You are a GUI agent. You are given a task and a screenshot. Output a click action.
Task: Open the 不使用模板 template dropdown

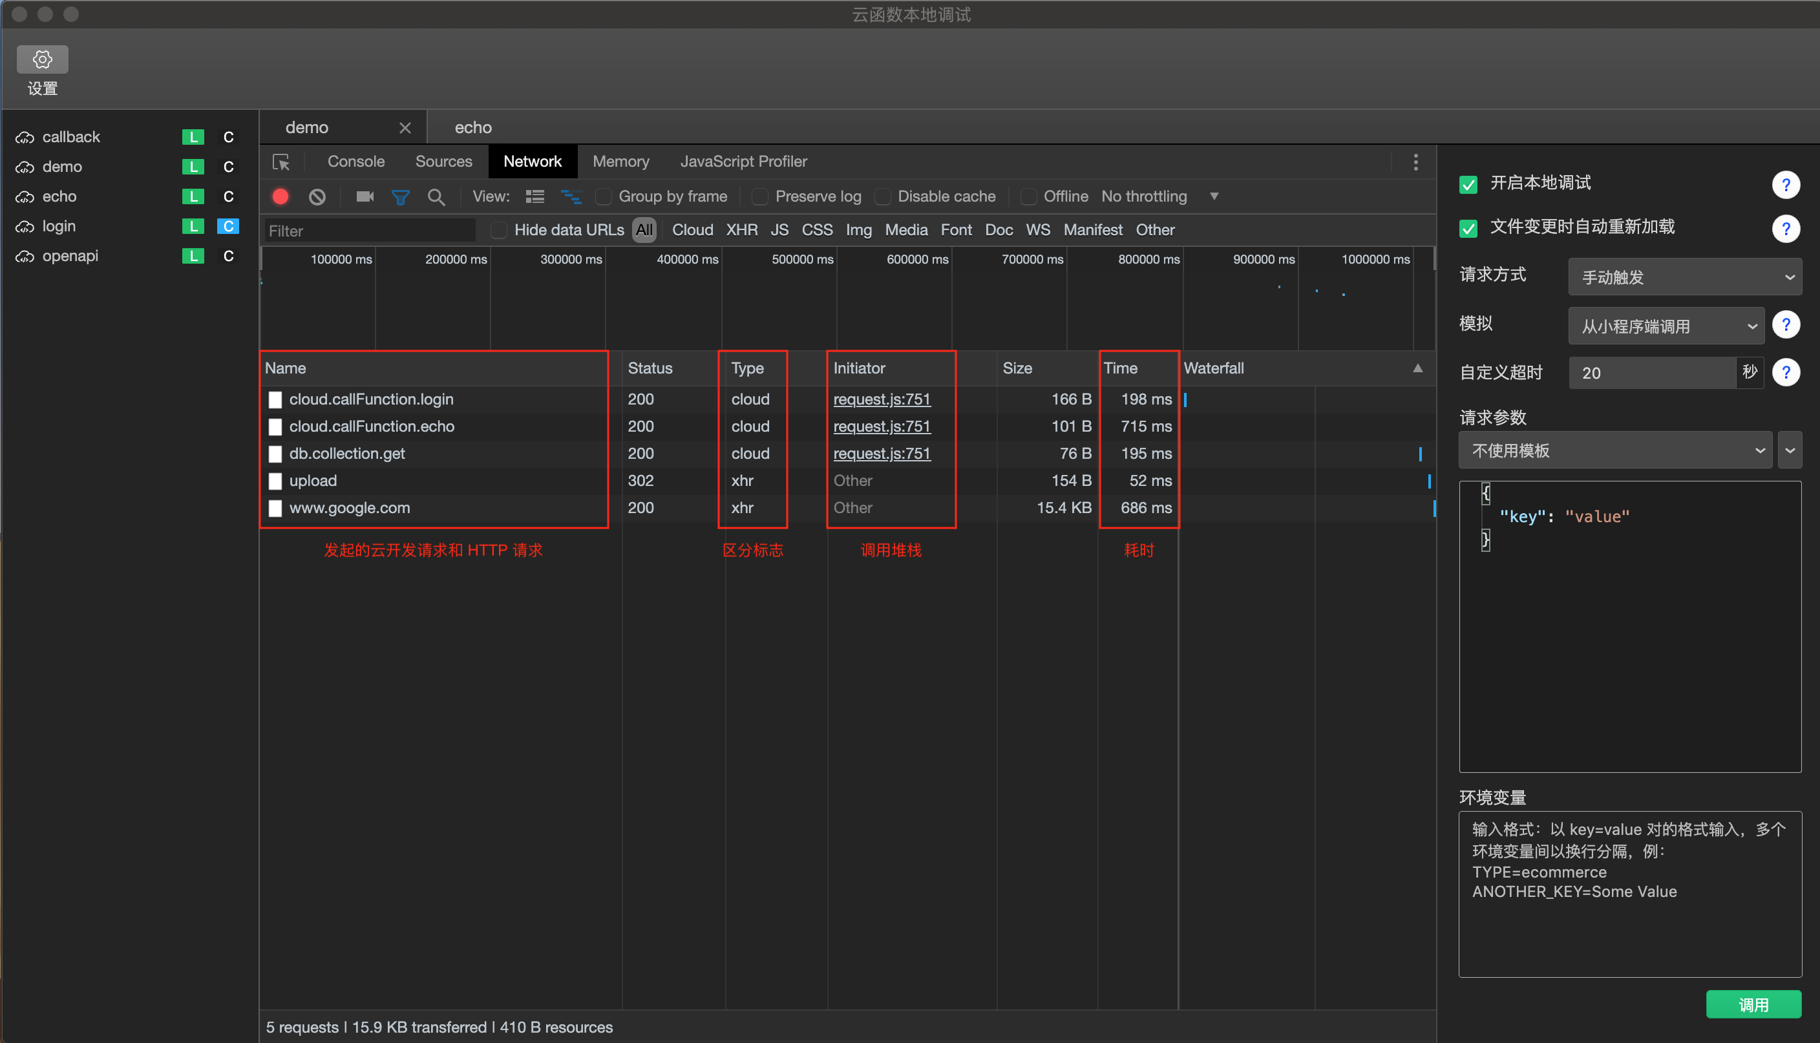click(x=1614, y=450)
